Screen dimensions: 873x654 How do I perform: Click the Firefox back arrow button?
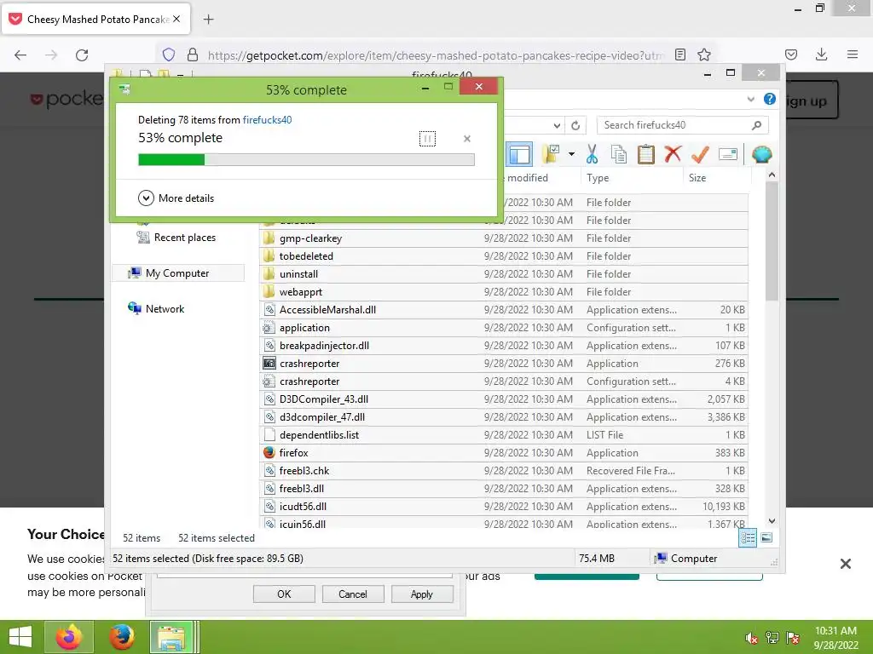20,54
